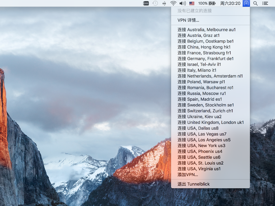The height and width of the screenshot is (206, 275).
Task: Connect to Ukraine, Kiev ua2
Action: click(x=211, y=116)
